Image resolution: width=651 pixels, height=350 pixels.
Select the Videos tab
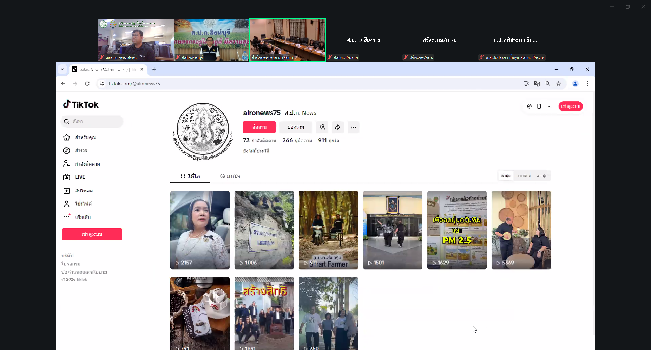190,176
